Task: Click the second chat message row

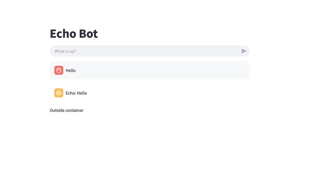Action: 149,93
